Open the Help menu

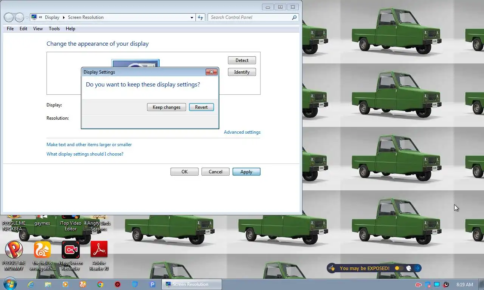(x=70, y=29)
